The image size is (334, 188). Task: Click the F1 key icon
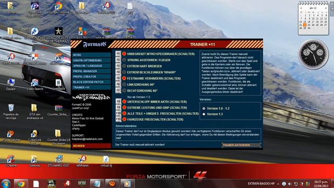click(118, 54)
